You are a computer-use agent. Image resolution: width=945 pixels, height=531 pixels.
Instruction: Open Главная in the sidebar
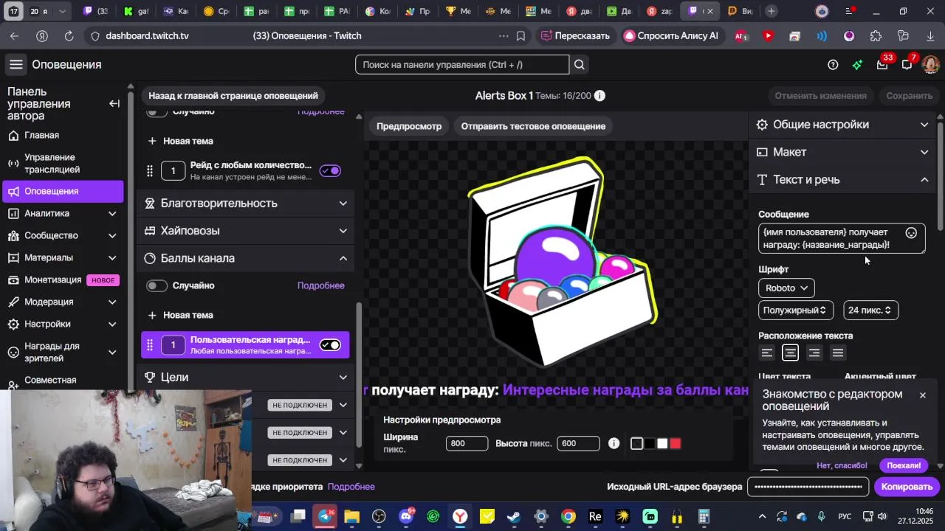[x=63, y=136]
